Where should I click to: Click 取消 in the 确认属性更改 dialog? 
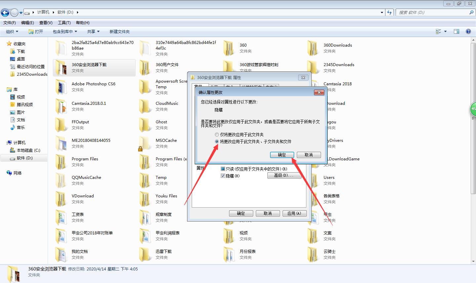point(309,155)
